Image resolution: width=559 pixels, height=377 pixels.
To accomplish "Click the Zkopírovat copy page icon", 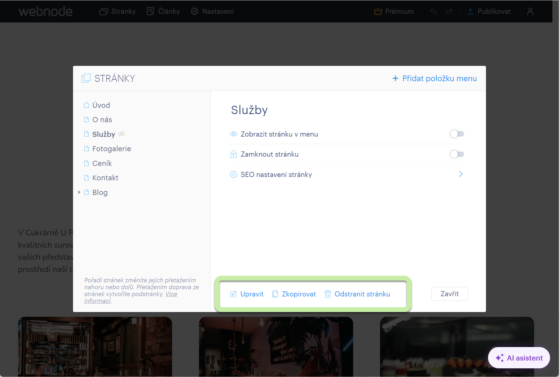I will (x=275, y=294).
